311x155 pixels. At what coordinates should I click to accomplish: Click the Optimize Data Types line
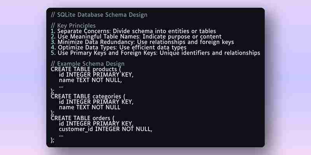[119, 47]
